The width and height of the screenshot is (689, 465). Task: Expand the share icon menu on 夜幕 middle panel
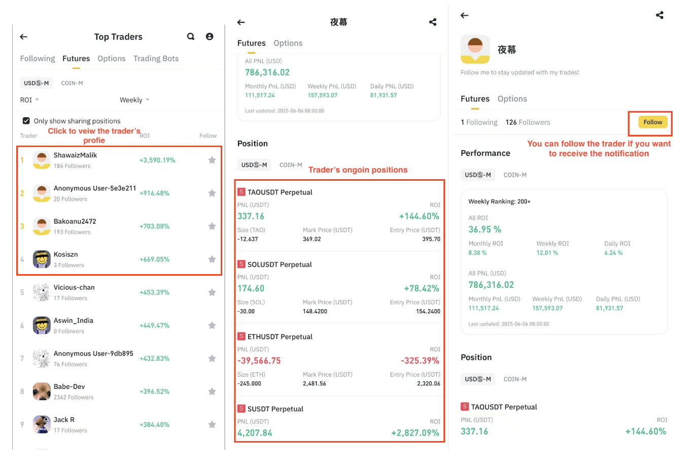click(x=432, y=22)
